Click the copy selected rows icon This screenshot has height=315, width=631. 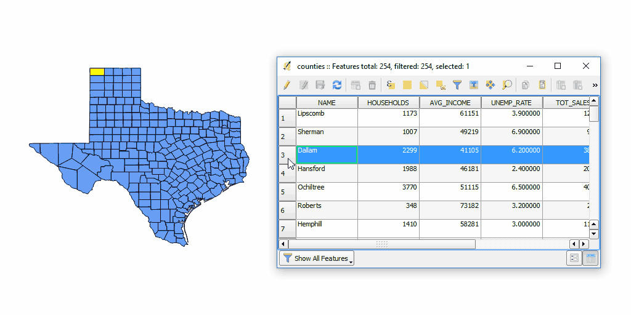point(525,85)
